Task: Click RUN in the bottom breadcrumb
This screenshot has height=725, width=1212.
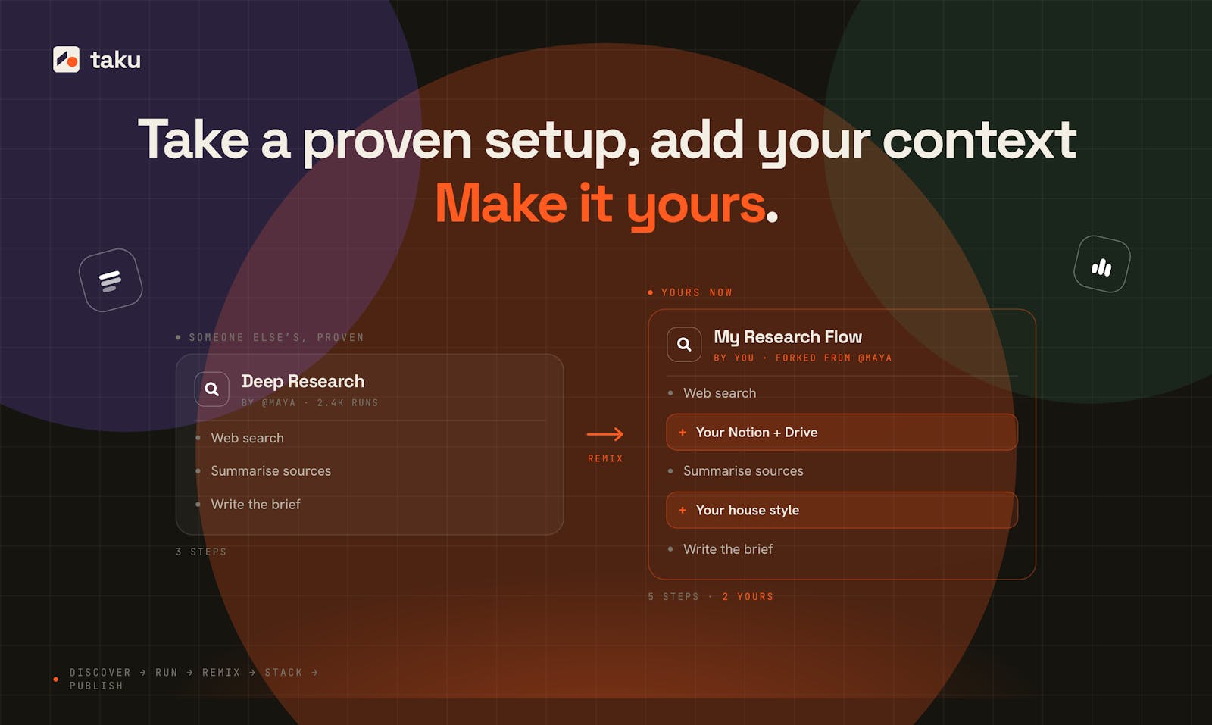Action: [x=167, y=672]
